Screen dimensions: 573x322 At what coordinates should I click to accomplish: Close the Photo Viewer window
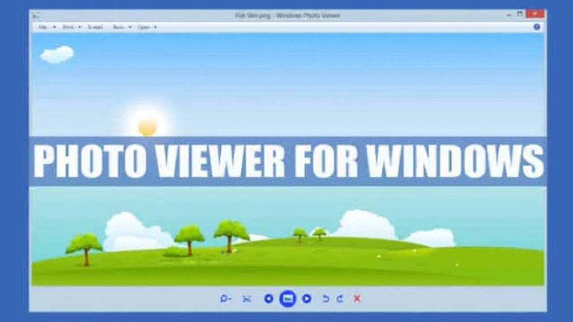535,14
